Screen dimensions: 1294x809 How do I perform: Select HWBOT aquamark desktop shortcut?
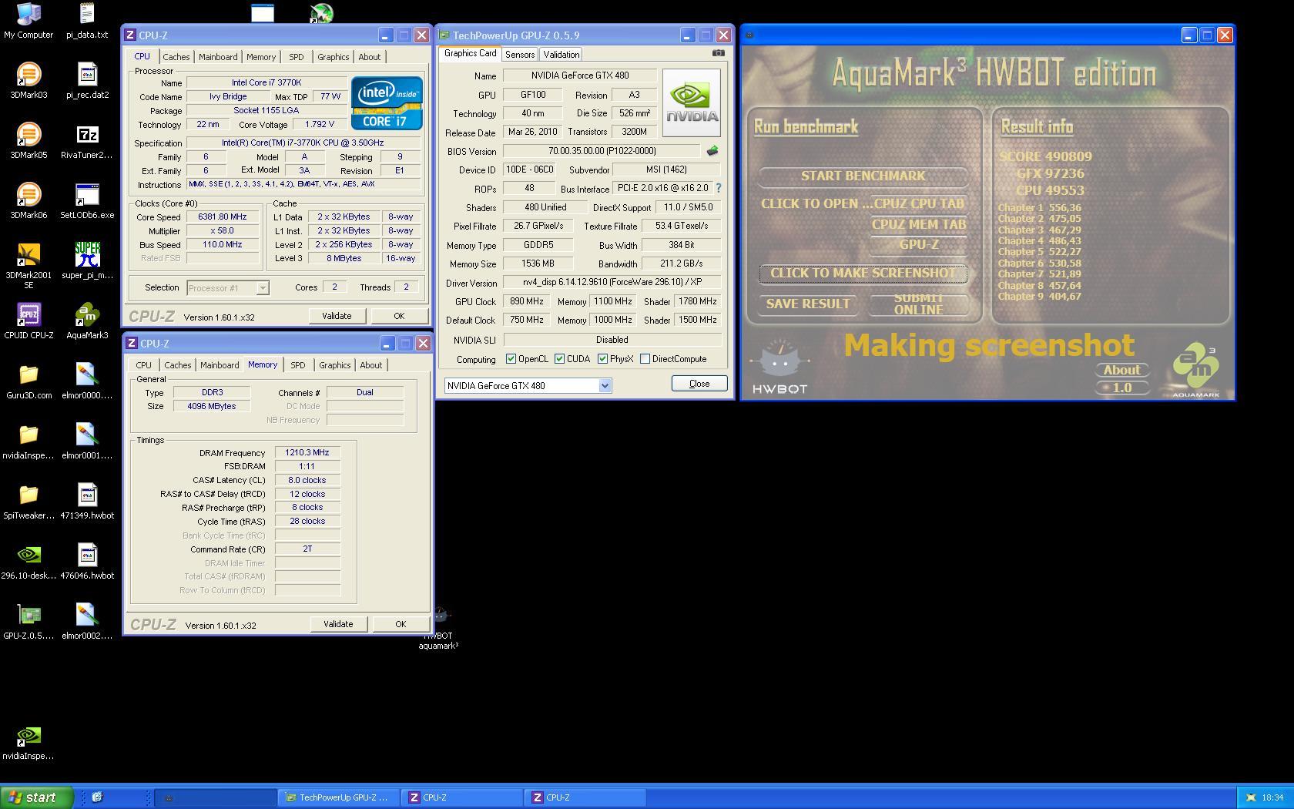pyautogui.click(x=439, y=628)
